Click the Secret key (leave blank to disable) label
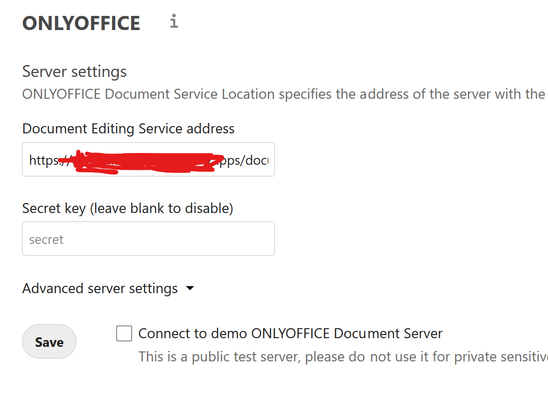This screenshot has height=396, width=548. [128, 208]
